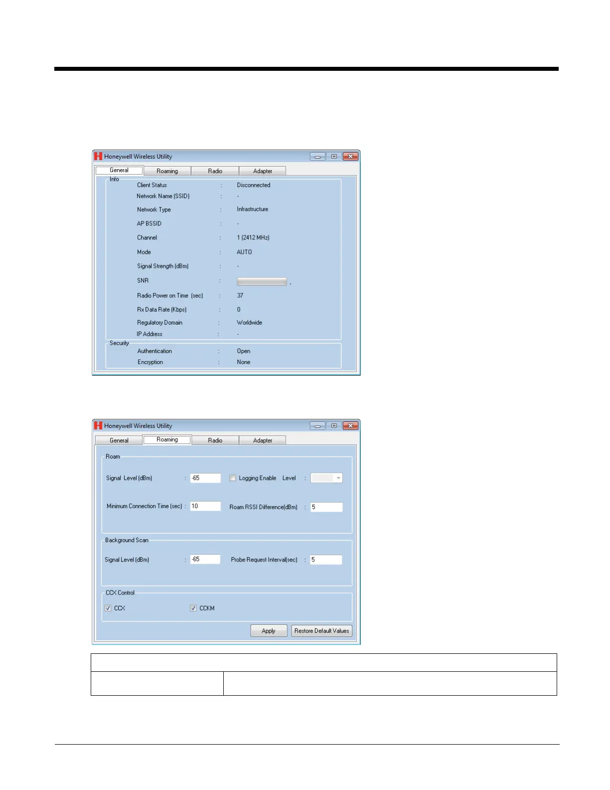Screen dimensions: 610x790
Task: Click the Signal Strength (dBm) label
Action: click(x=163, y=266)
